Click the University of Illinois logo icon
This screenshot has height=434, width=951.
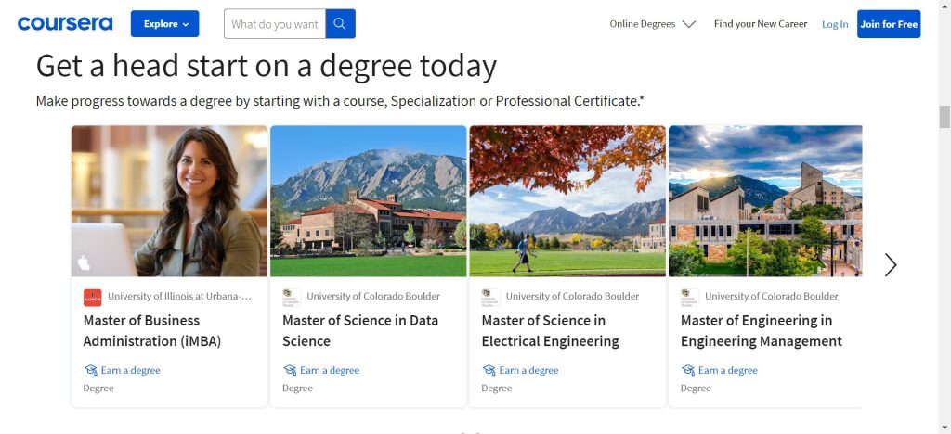92,298
